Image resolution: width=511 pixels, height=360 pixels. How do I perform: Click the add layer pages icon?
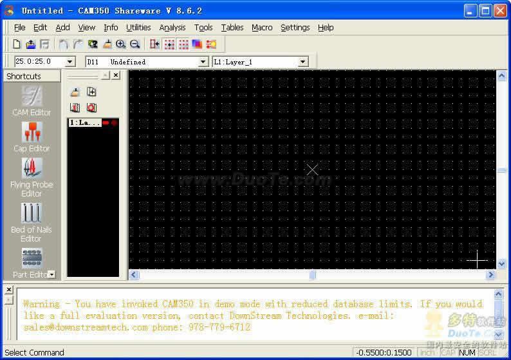click(x=91, y=92)
